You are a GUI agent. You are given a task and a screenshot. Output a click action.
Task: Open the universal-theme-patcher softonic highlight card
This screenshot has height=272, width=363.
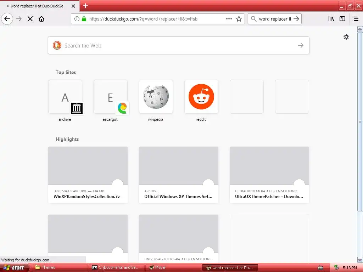[179, 238]
